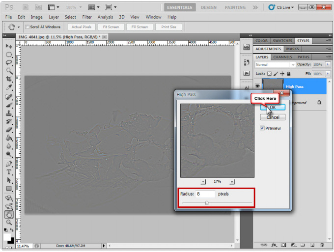Select the Eyedropper tool

pos(9,87)
